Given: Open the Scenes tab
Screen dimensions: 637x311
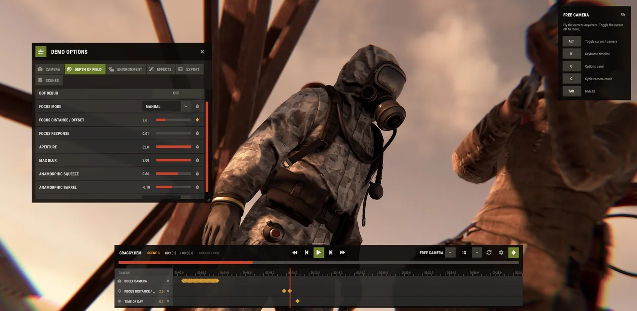Looking at the screenshot, I should pyautogui.click(x=49, y=80).
